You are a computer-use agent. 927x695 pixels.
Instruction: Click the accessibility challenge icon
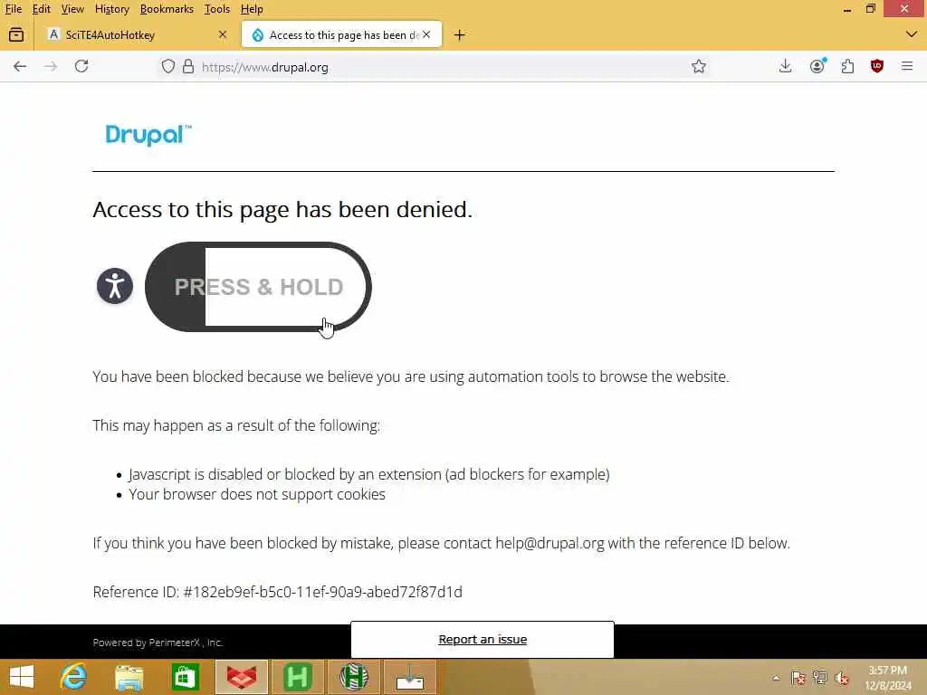click(115, 287)
